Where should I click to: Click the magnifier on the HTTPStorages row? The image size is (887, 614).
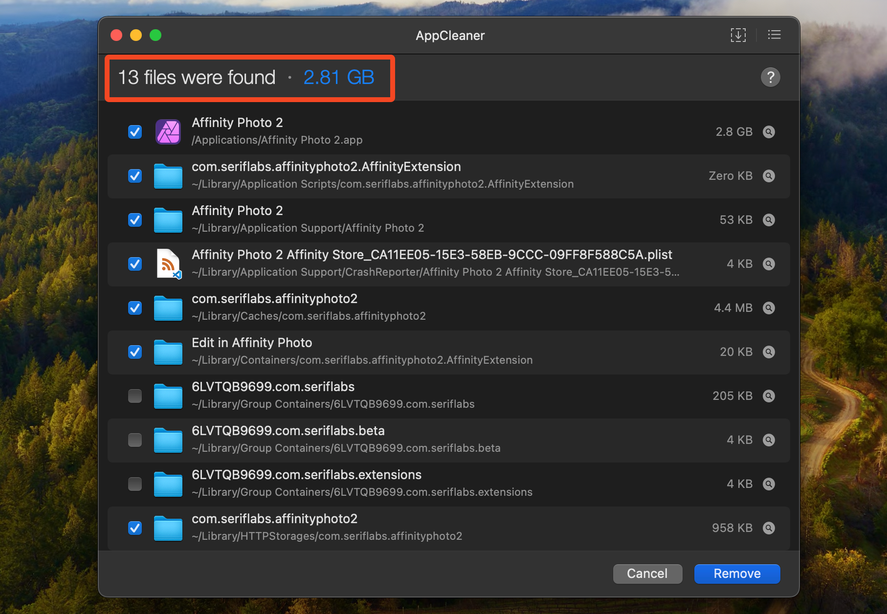pos(769,527)
